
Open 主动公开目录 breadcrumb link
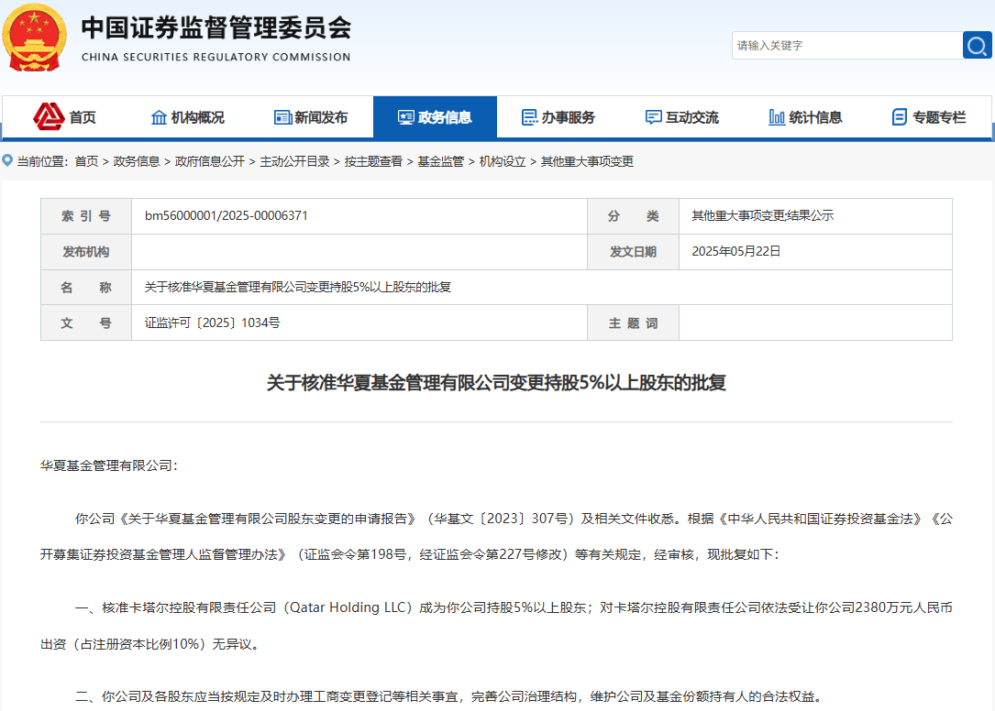[x=294, y=162]
